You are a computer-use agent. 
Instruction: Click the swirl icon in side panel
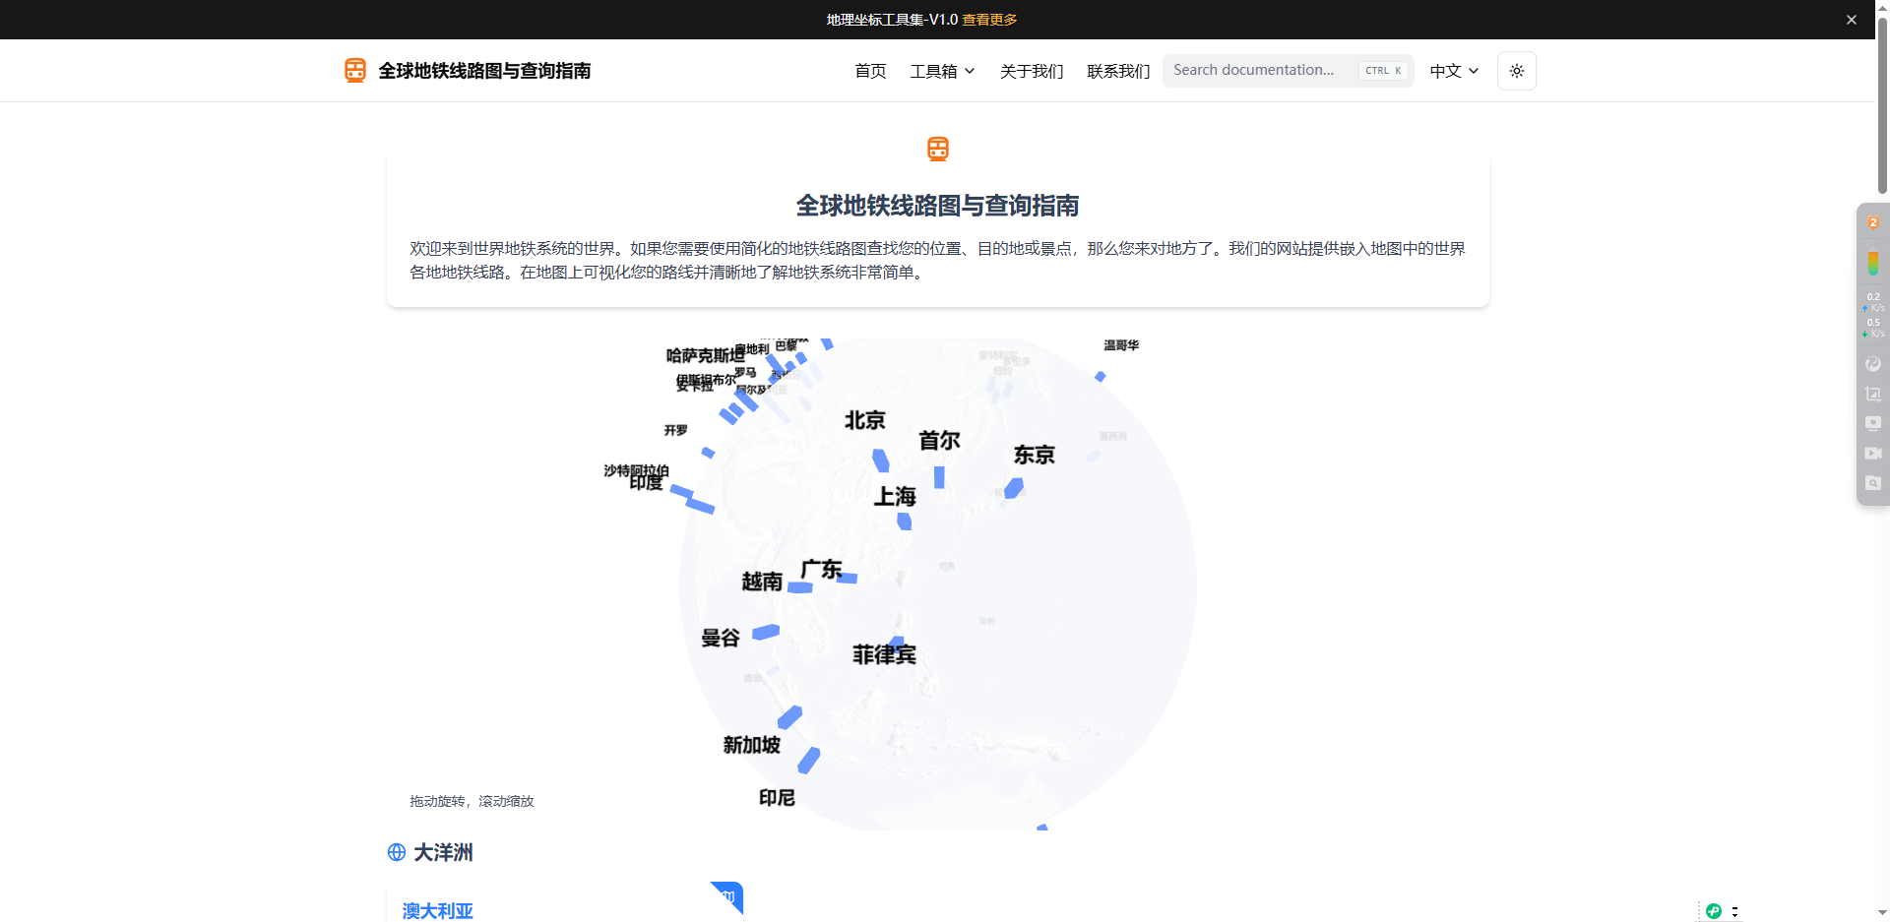(1873, 365)
